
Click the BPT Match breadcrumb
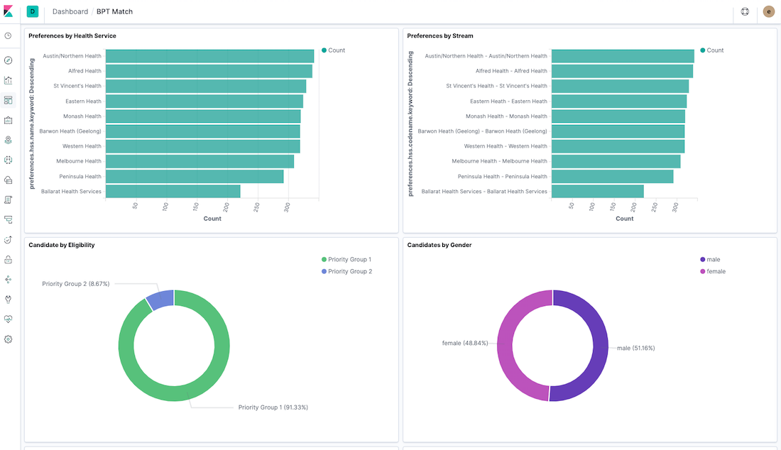[x=114, y=11]
